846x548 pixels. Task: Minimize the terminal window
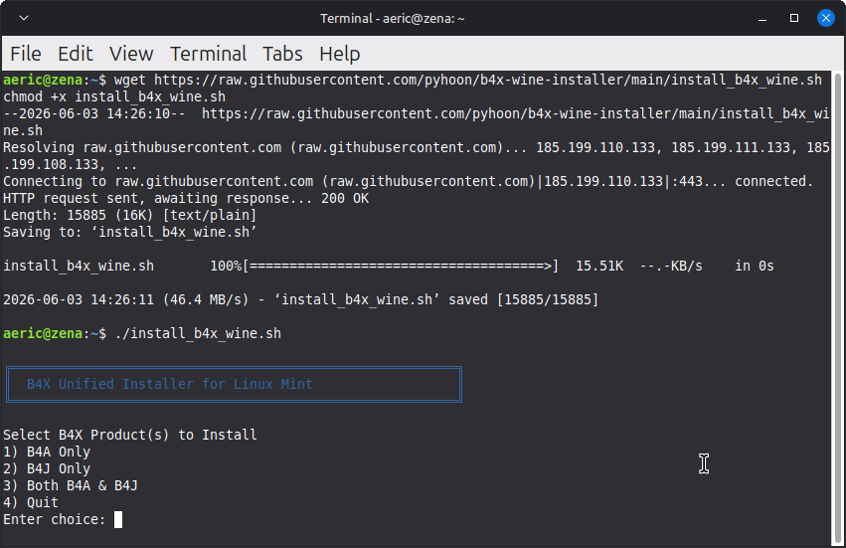click(762, 18)
